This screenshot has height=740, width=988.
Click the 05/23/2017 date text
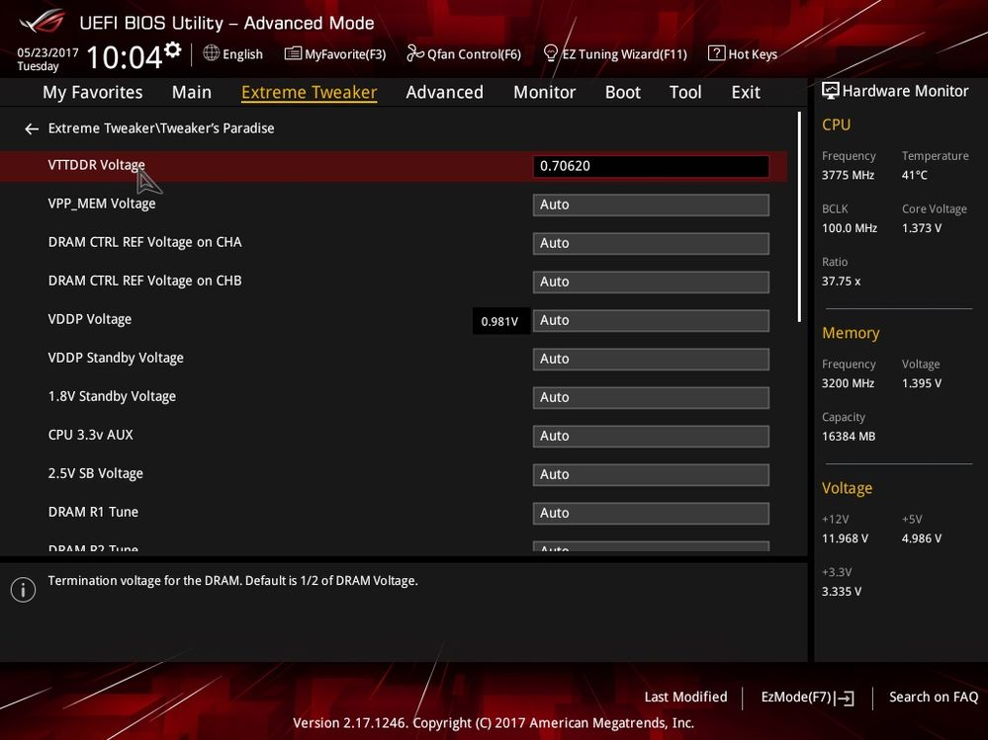click(47, 53)
